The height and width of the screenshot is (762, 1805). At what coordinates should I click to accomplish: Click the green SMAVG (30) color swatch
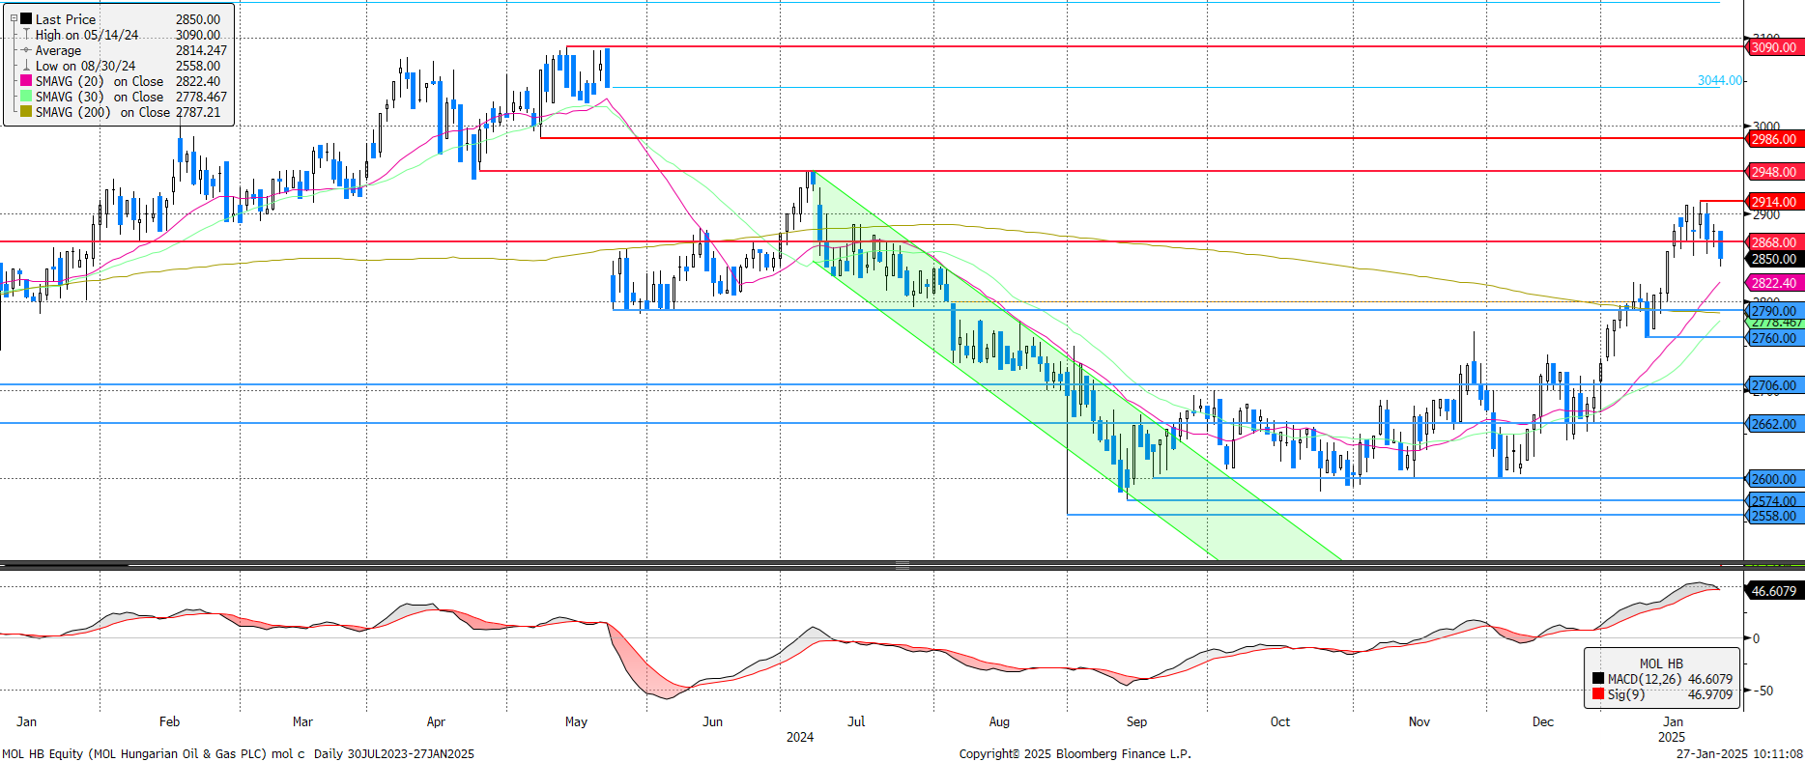26,96
